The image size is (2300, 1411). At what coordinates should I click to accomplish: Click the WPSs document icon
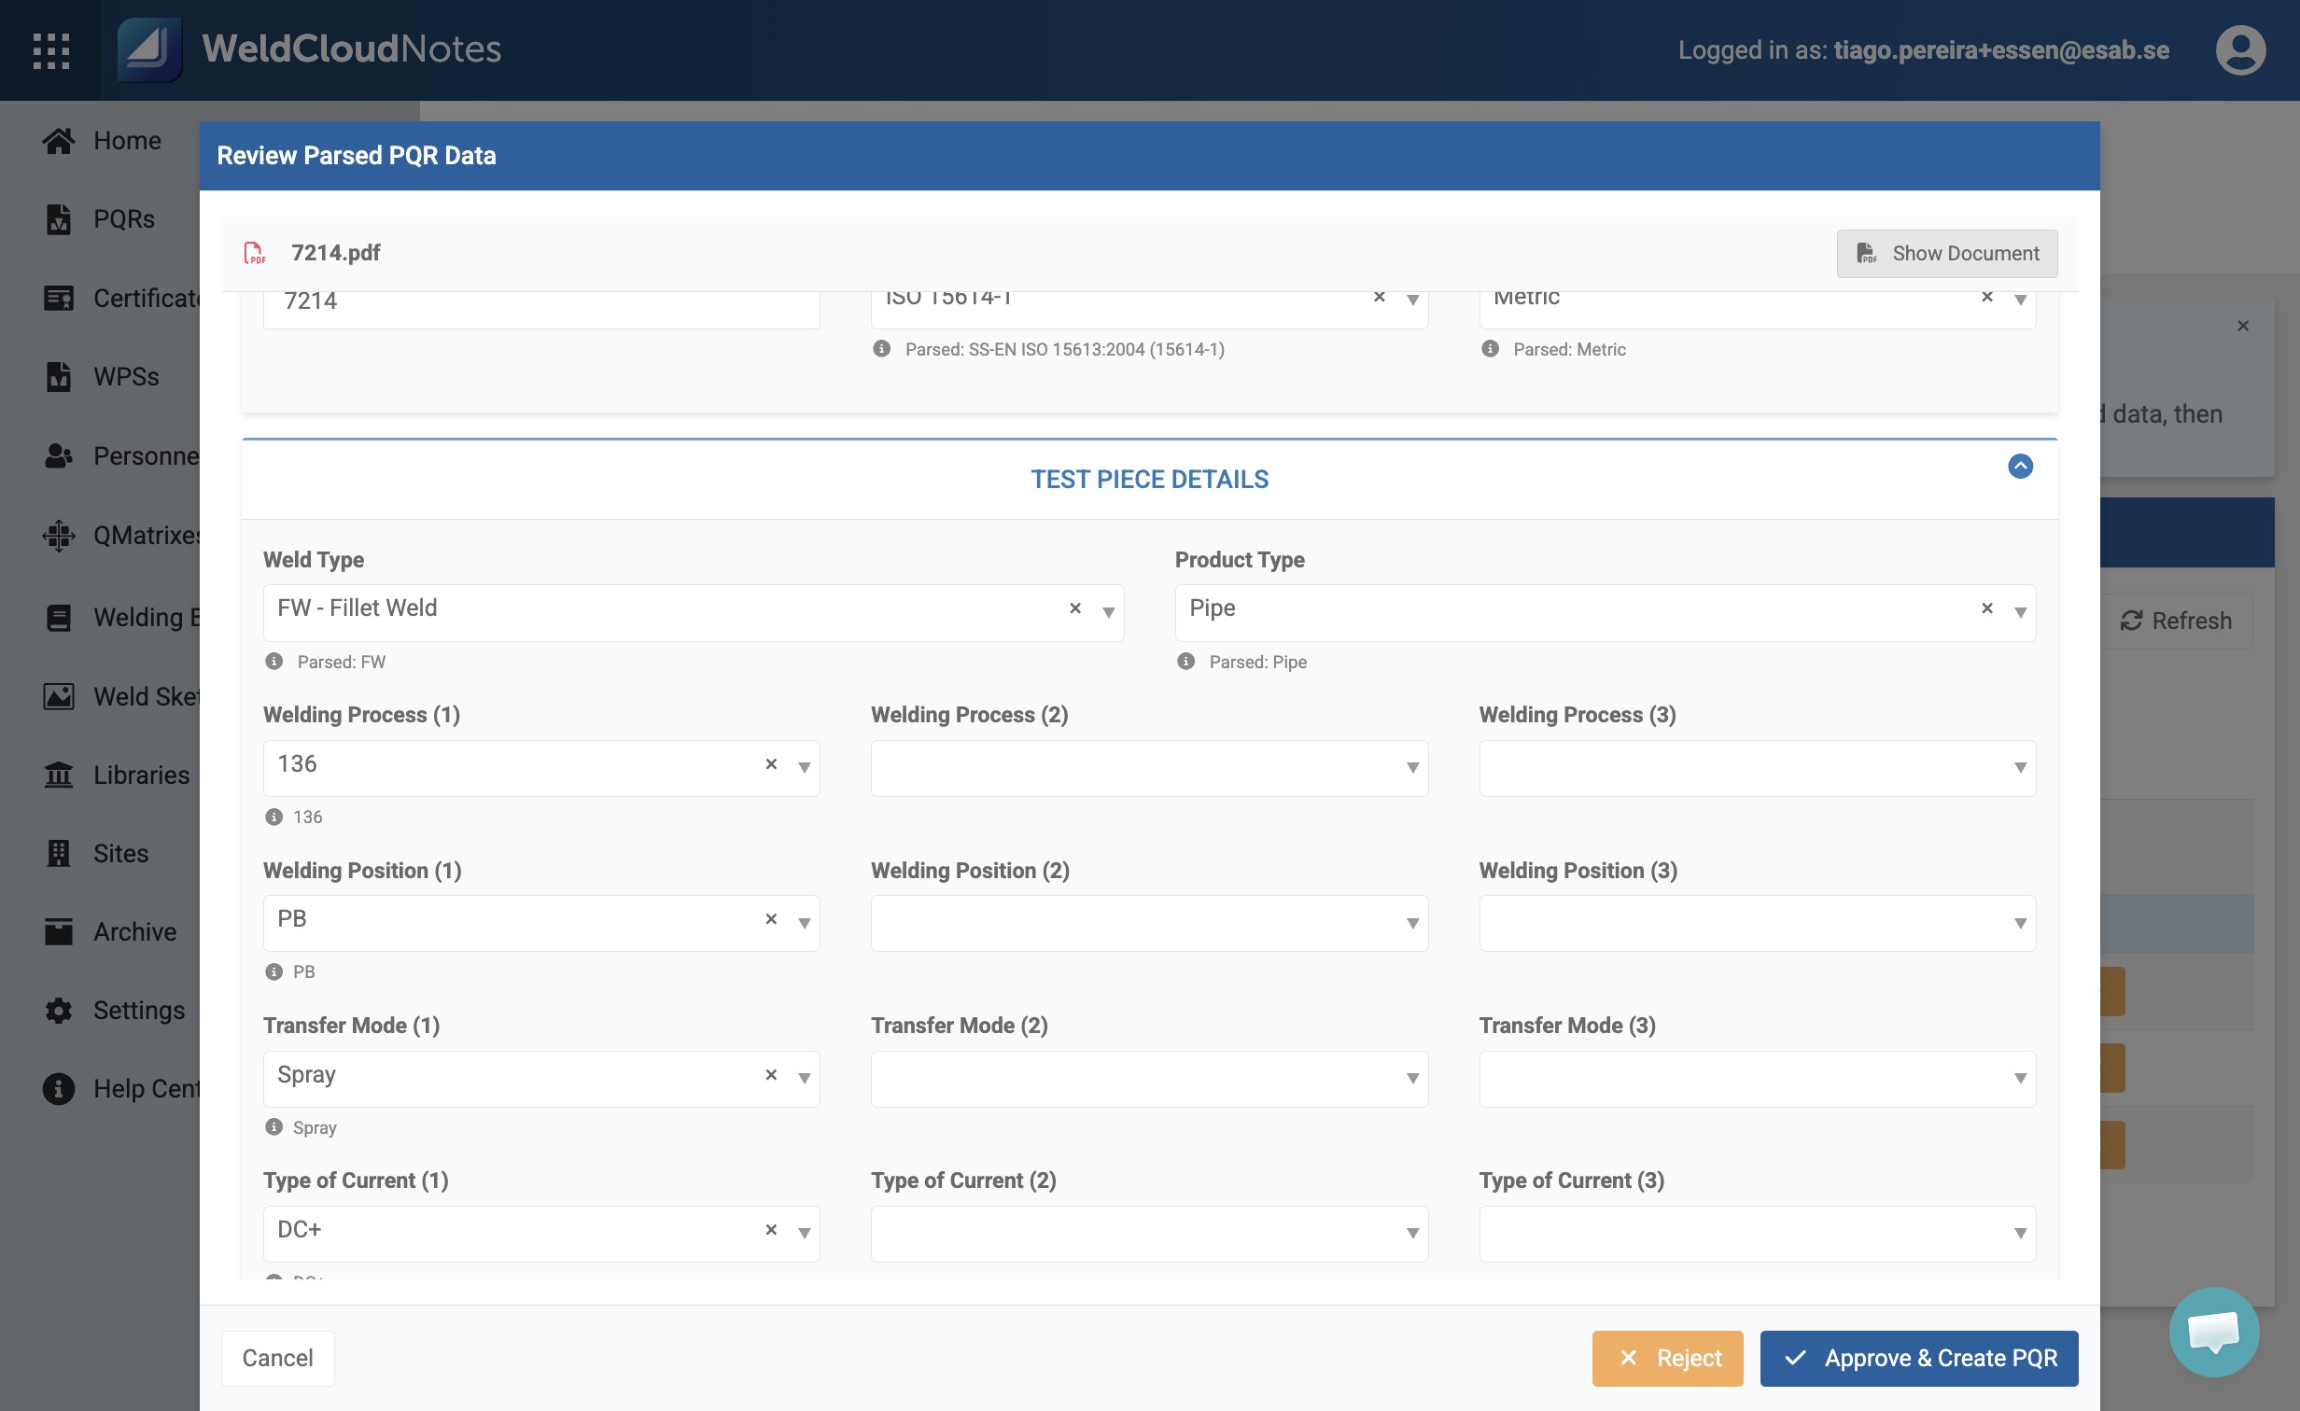click(59, 377)
